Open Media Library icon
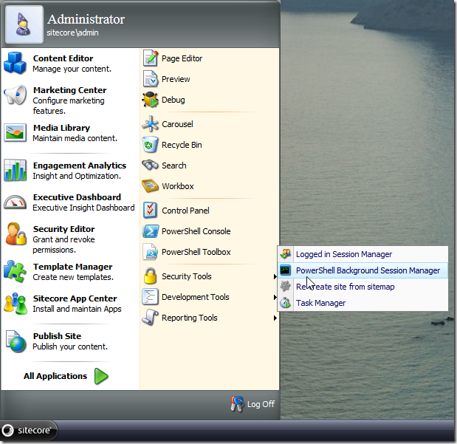The width and height of the screenshot is (457, 444). coord(16,133)
